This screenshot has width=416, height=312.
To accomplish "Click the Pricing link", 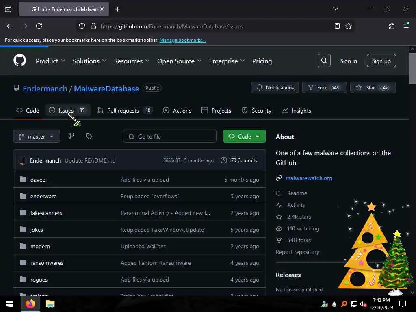I will click(262, 61).
